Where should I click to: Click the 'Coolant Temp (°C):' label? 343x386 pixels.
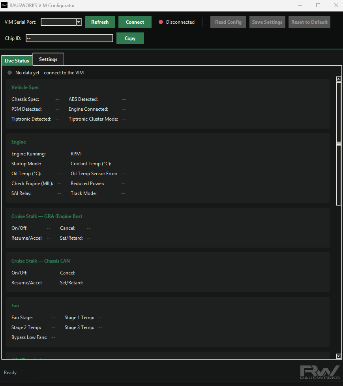click(x=91, y=164)
